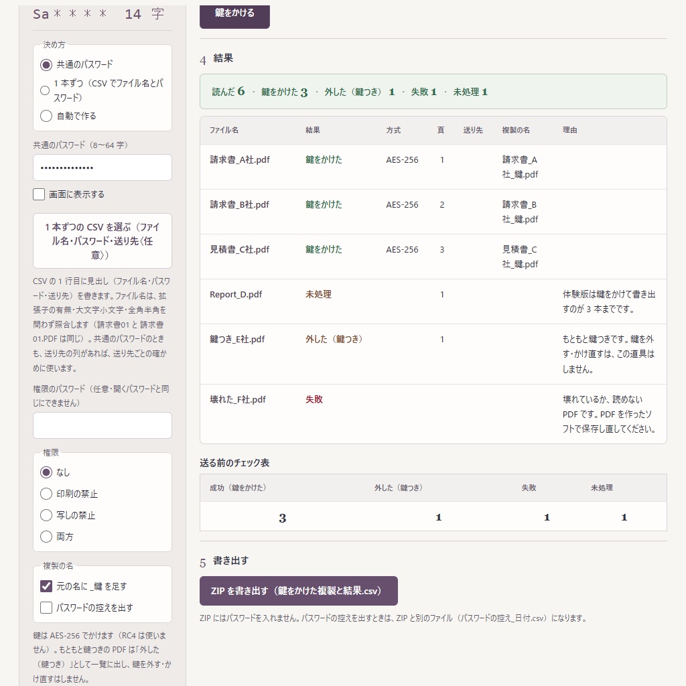This screenshot has width=686, height=686.
Task: Click 複製の名 column header
Action: point(516,130)
